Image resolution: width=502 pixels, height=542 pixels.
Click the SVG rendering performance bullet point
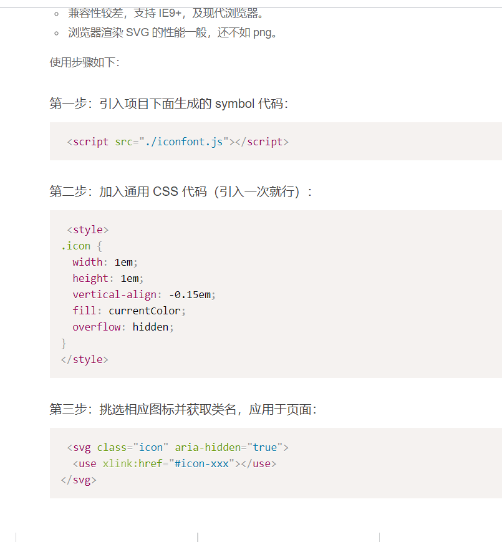172,32
